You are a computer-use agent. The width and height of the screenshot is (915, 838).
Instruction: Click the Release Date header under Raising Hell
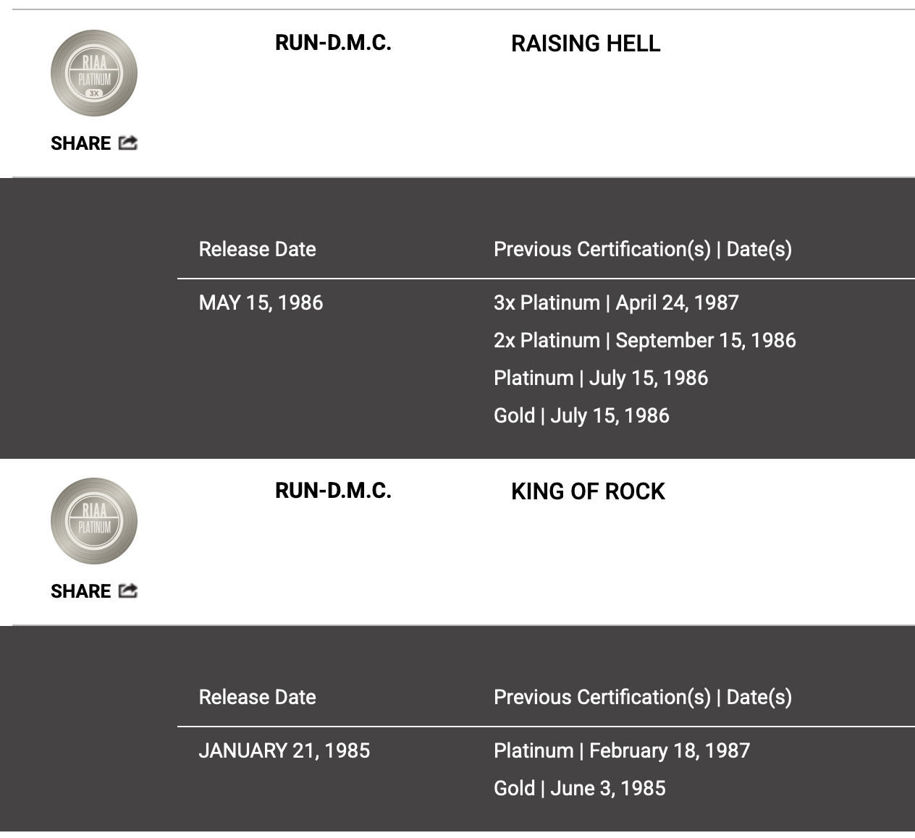[257, 249]
